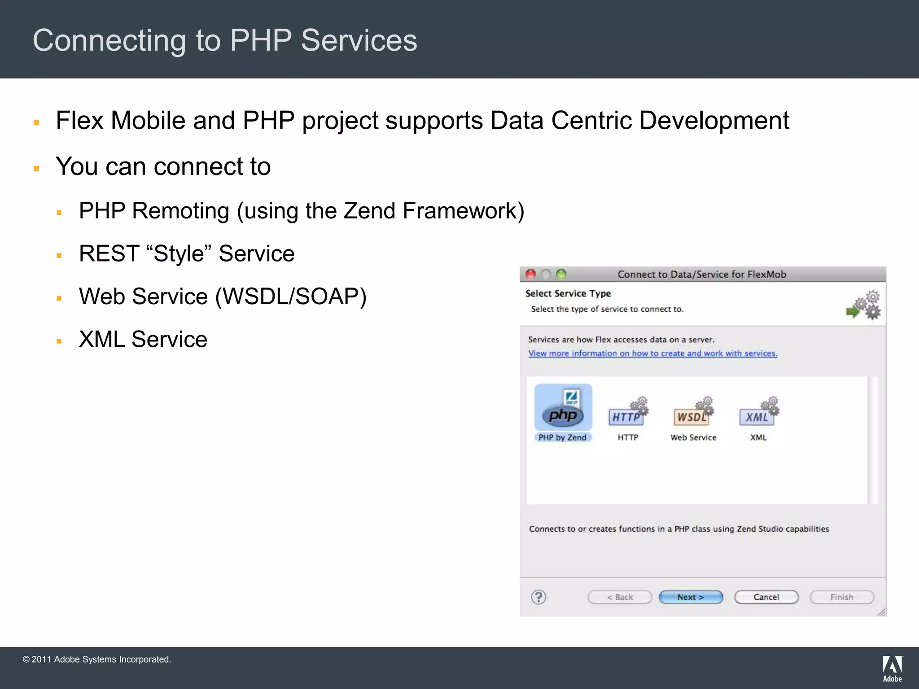Click the 'Connect to Data/Service for FlexMob' title
Viewport: 919px width, 689px height.
pyautogui.click(x=702, y=274)
